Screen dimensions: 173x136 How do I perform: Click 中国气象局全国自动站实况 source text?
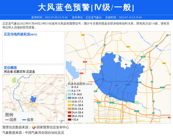44,133
